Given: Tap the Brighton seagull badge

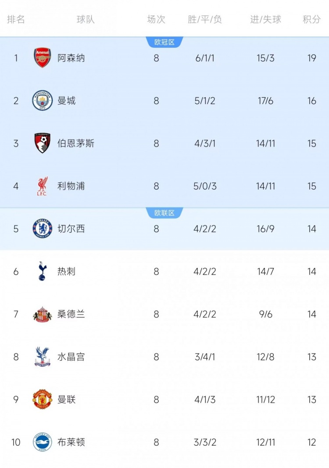Looking at the screenshot, I should (43, 442).
